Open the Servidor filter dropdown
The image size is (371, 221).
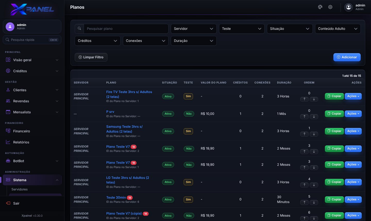pos(193,29)
